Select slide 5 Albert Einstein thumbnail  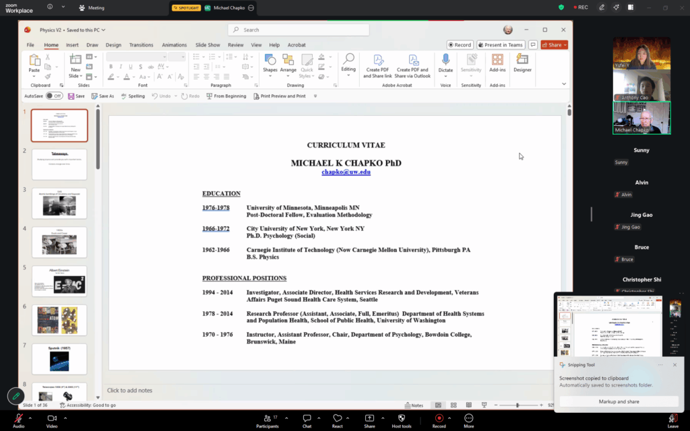[x=59, y=281]
